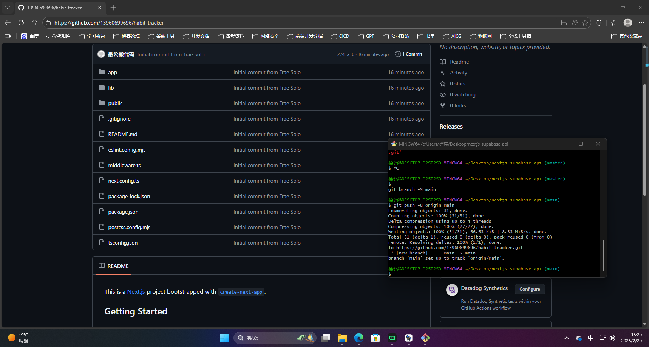Close the habit-tracker browser tab

click(100, 8)
